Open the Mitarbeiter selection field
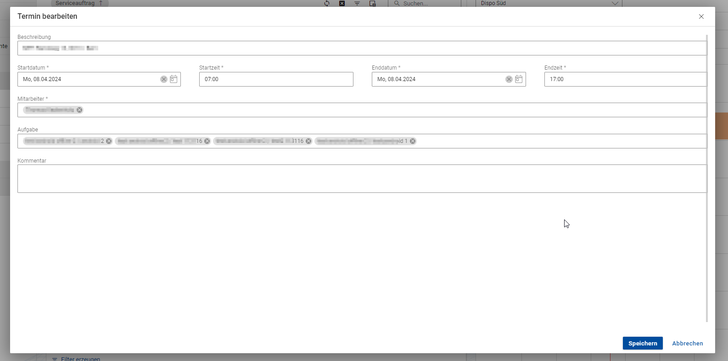Viewport: 728px width, 361px height. coord(395,110)
